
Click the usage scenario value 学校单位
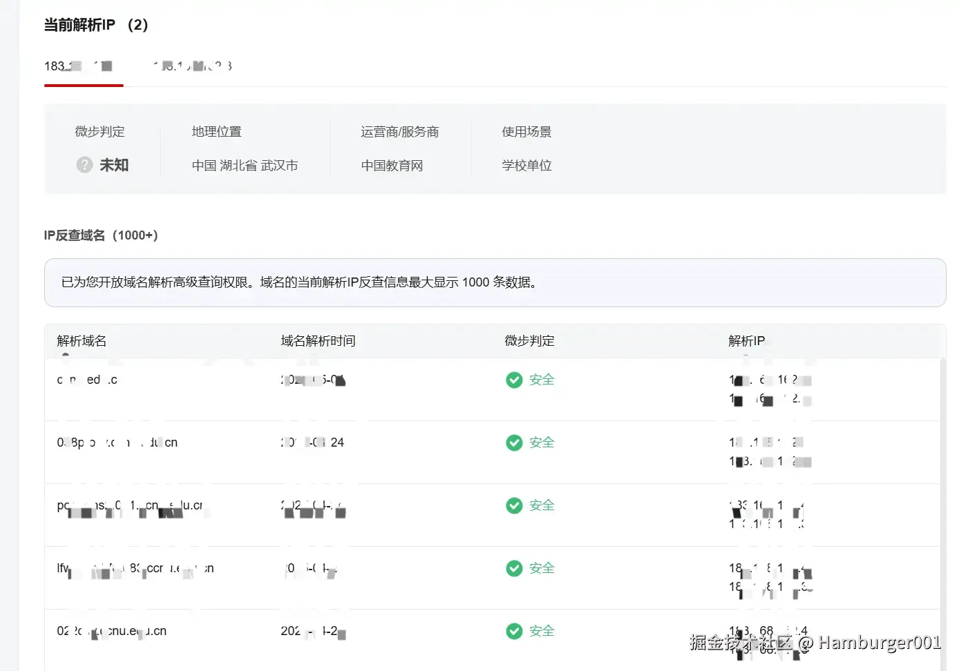[x=526, y=166]
